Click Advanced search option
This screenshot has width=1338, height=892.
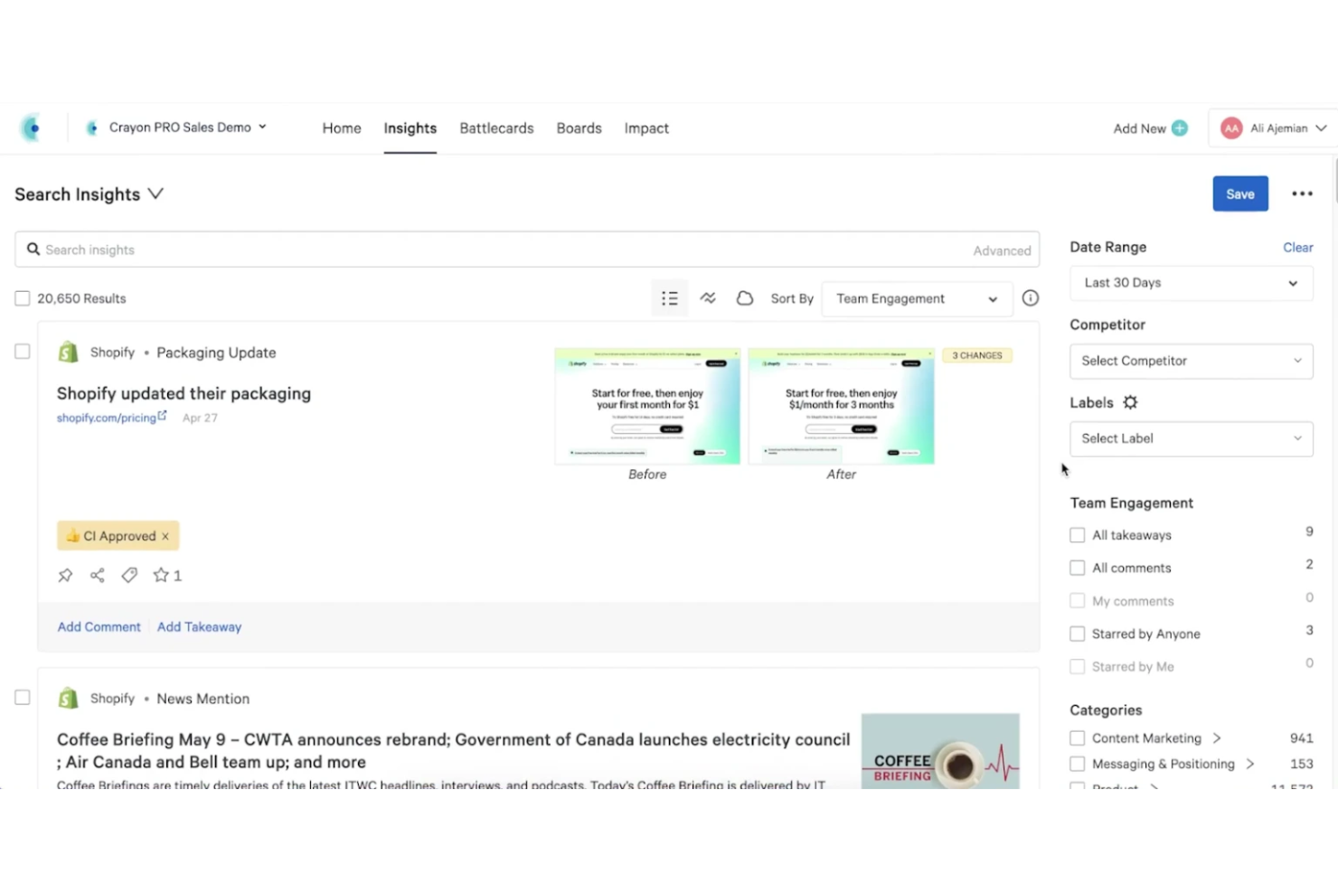click(1002, 251)
